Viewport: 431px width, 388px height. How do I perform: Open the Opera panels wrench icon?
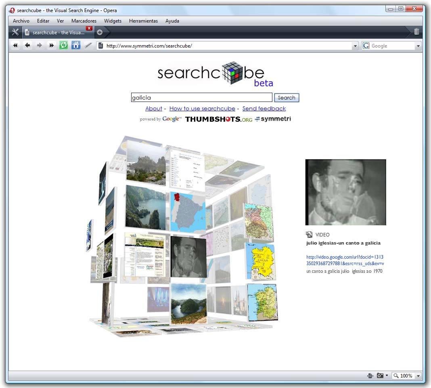[15, 32]
